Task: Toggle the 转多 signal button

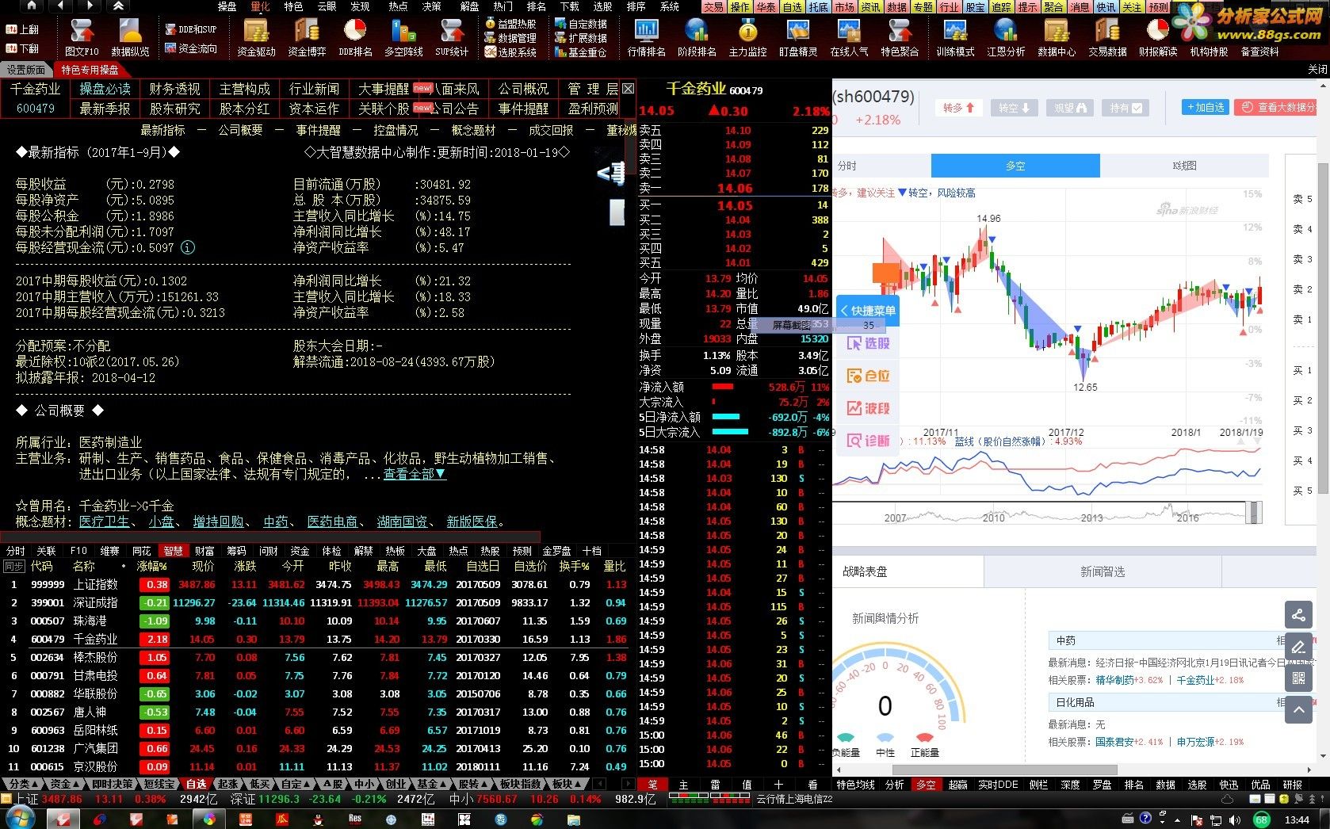Action: point(958,108)
